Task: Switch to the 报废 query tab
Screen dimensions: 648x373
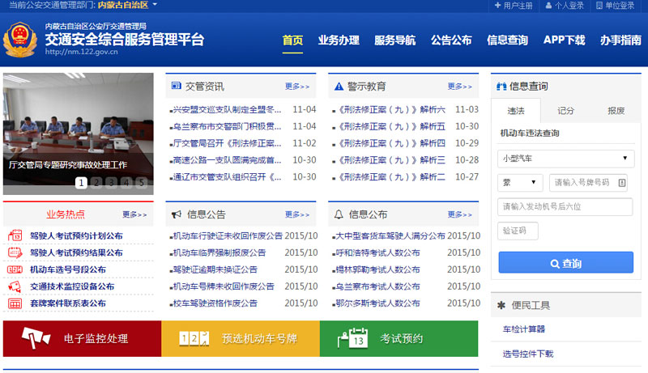Action: 616,111
